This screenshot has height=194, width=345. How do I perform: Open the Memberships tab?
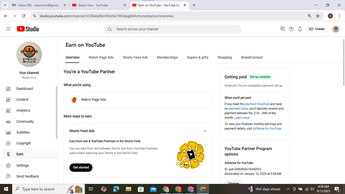(167, 57)
